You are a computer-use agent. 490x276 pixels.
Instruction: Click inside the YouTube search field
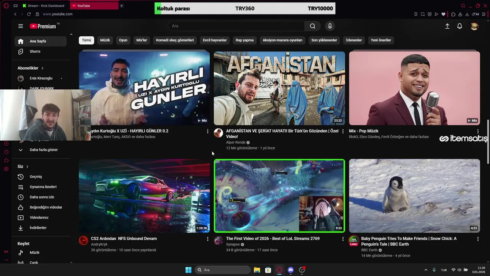(236, 26)
